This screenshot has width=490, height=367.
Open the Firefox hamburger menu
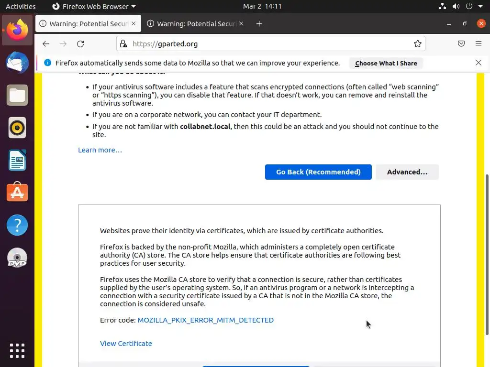(x=479, y=43)
